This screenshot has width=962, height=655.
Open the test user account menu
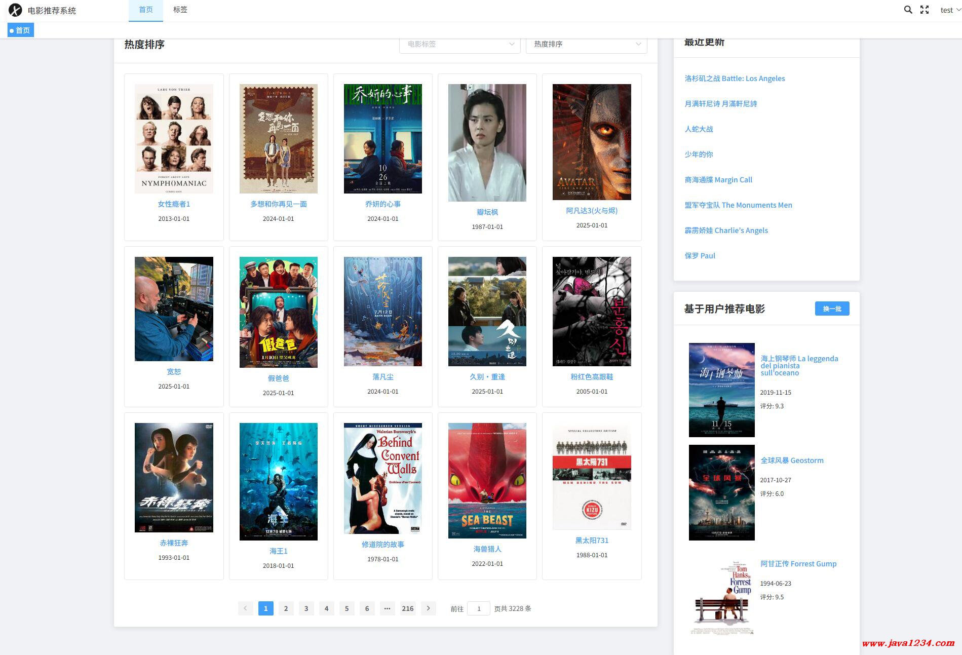click(950, 10)
